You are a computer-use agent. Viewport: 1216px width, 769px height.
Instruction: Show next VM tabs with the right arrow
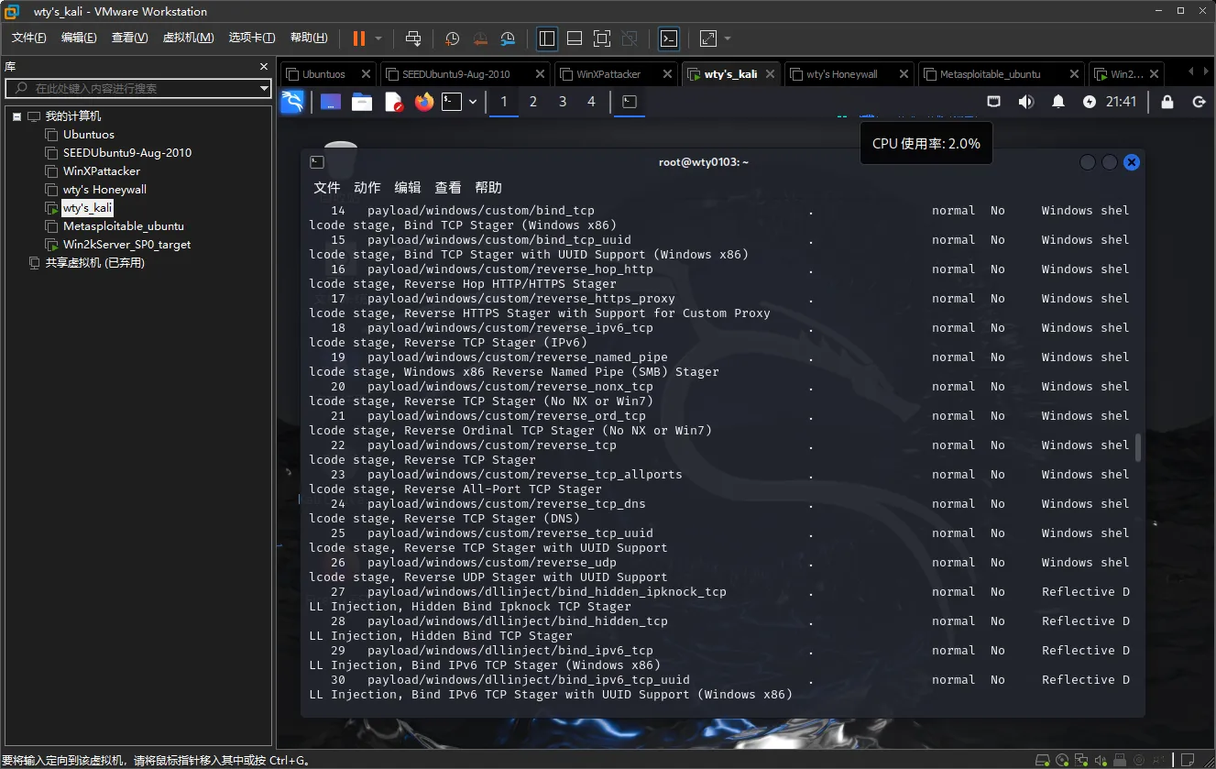(x=1207, y=72)
